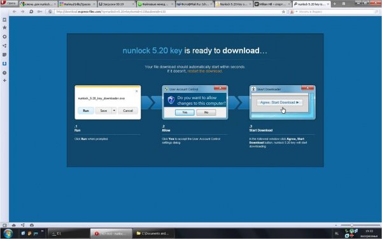Click the taskbar clock showing 19:33
The width and height of the screenshot is (382, 239).
point(369,231)
